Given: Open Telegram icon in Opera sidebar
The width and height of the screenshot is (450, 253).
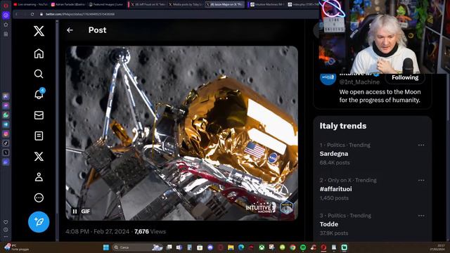Looking at the screenshot, I should (x=6, y=124).
